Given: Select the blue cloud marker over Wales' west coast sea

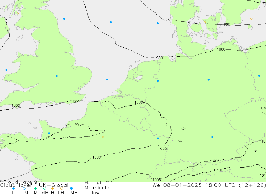Looking at the screenshot, I should click(x=6, y=70).
